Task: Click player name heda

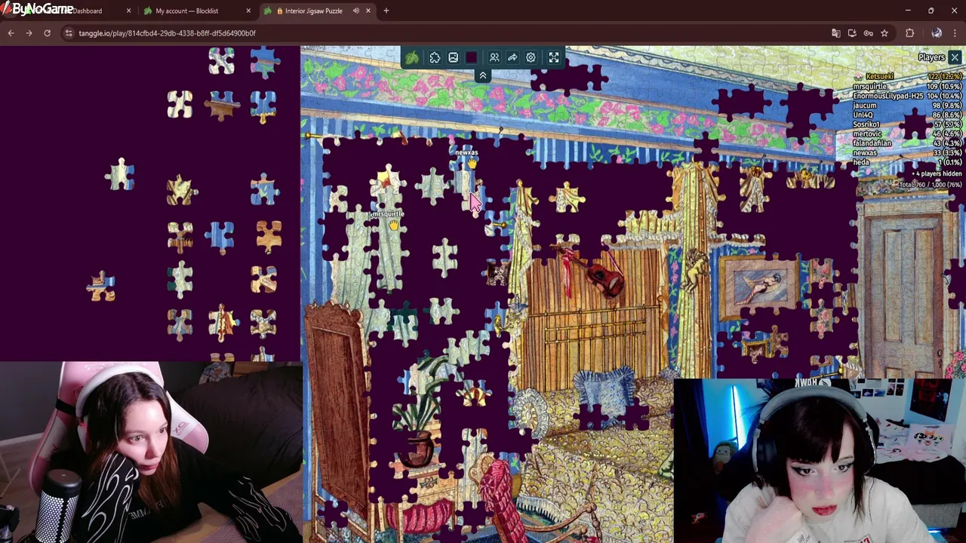Action: pyautogui.click(x=861, y=162)
